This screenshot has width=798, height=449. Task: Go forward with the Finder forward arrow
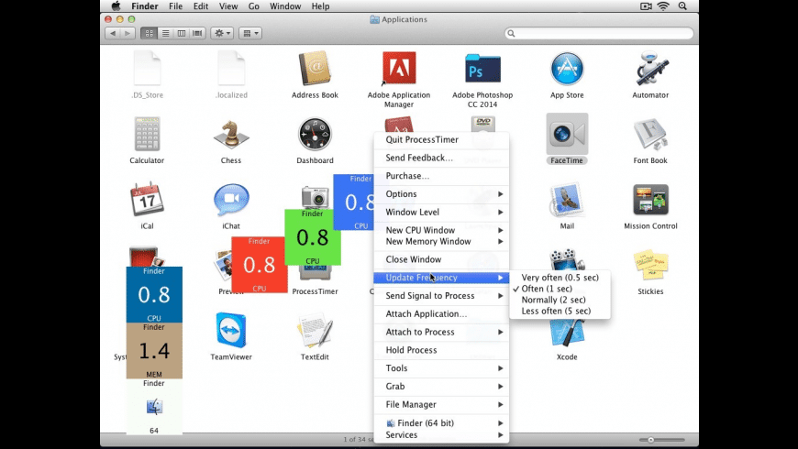point(127,33)
